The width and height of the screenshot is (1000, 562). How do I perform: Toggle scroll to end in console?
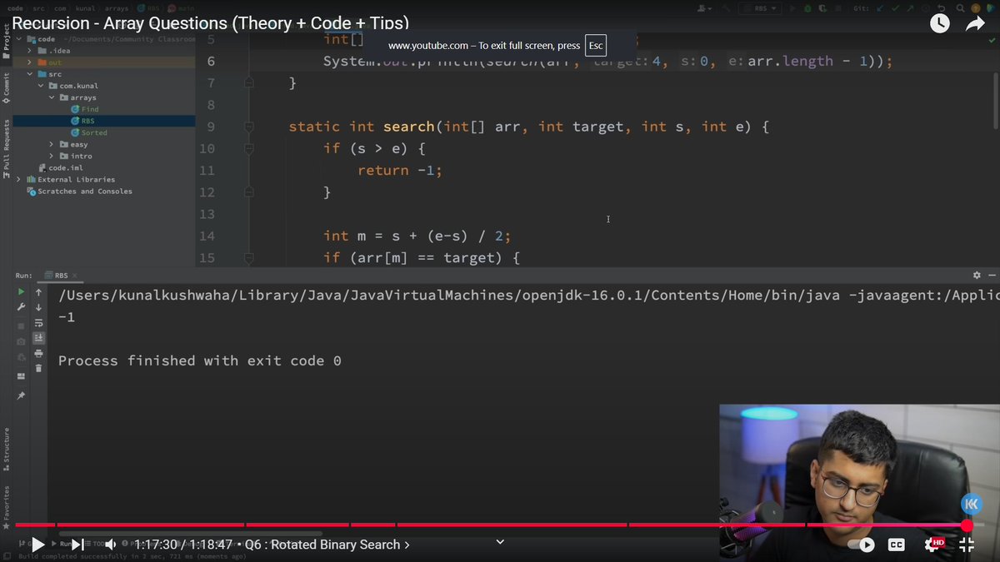38,338
